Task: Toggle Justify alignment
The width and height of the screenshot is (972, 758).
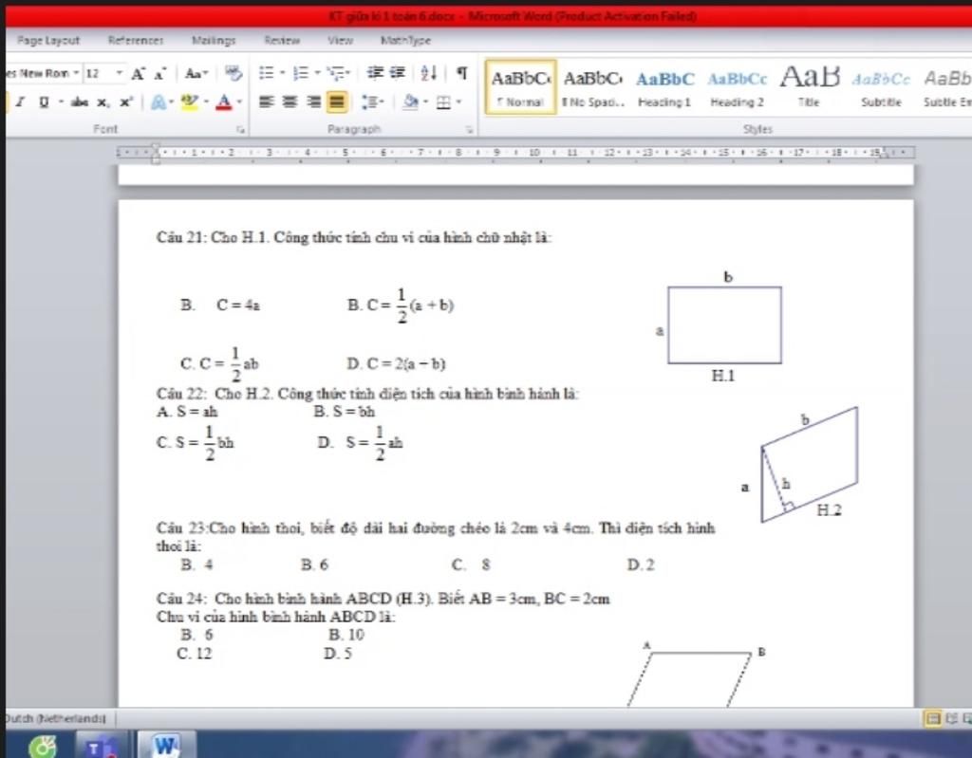Action: pos(337,102)
